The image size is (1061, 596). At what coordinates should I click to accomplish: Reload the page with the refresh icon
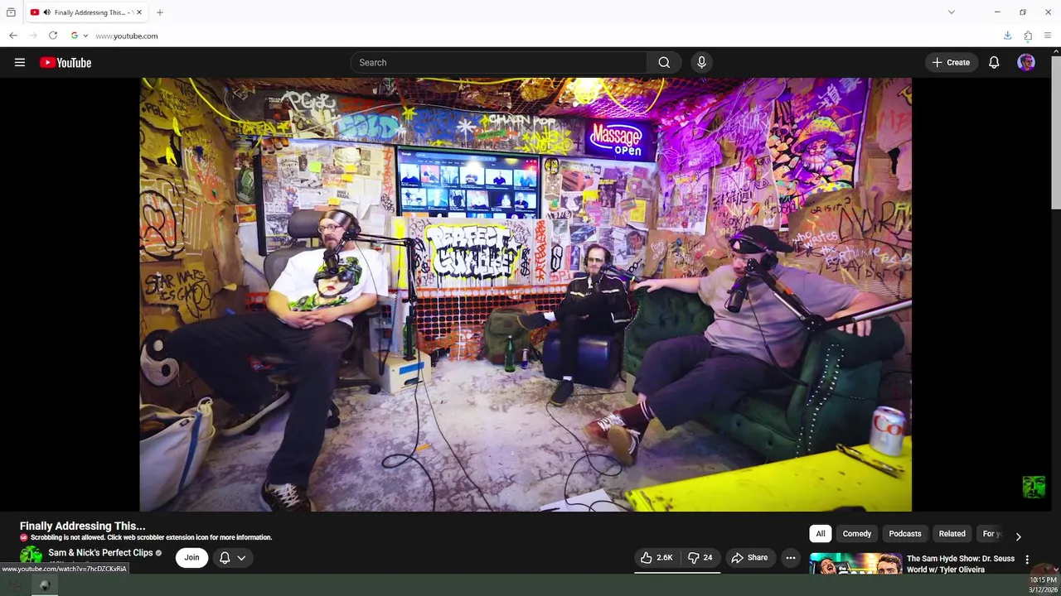point(53,36)
